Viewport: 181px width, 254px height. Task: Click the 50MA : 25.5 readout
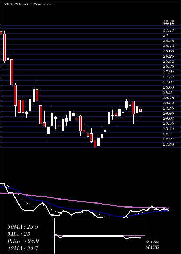tap(22, 227)
